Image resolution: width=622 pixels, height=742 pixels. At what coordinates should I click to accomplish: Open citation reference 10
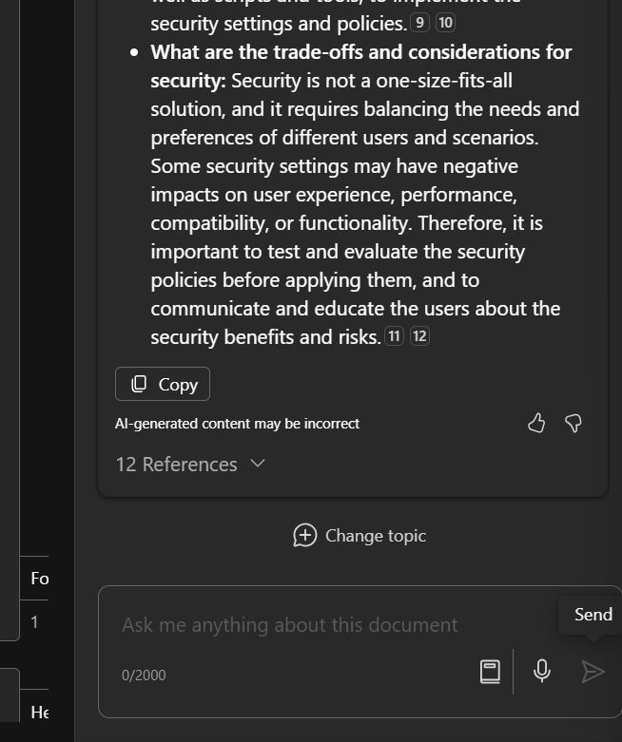pyautogui.click(x=445, y=23)
